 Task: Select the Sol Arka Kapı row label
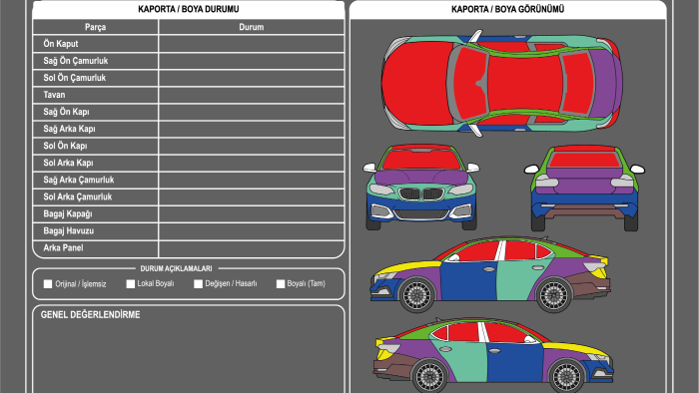[68, 163]
